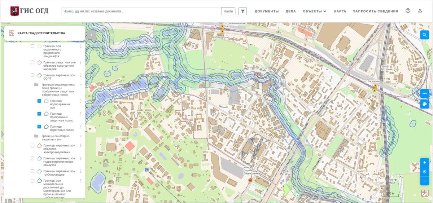Click the map measurement tool icon
Viewport: 433px width, 203px height.
coord(424,93)
